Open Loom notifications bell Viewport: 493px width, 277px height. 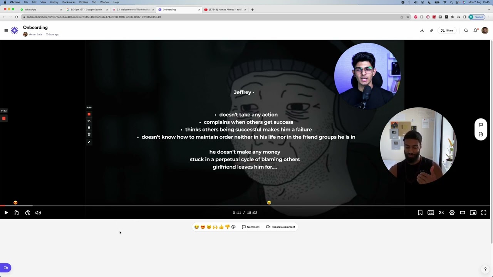476,30
